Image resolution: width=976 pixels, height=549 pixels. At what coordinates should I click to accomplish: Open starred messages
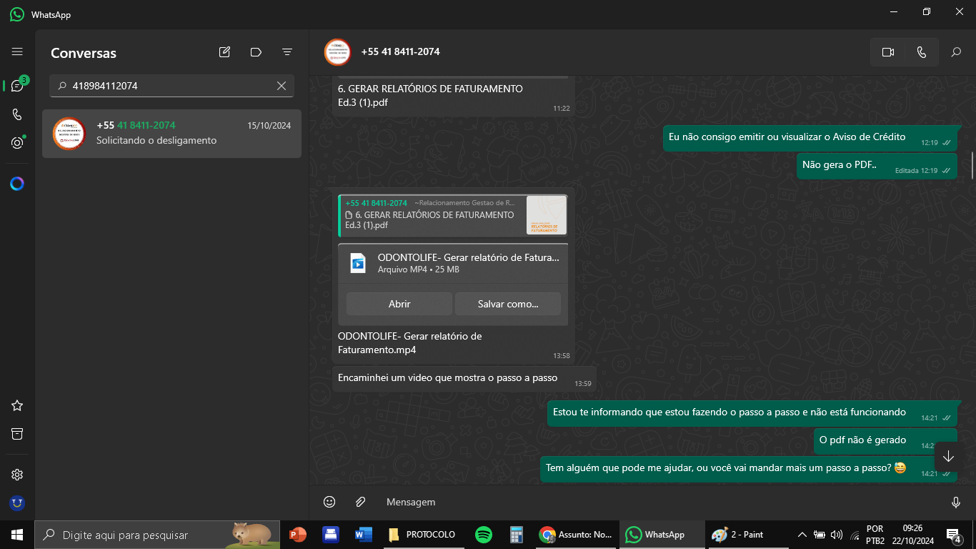[x=17, y=405]
